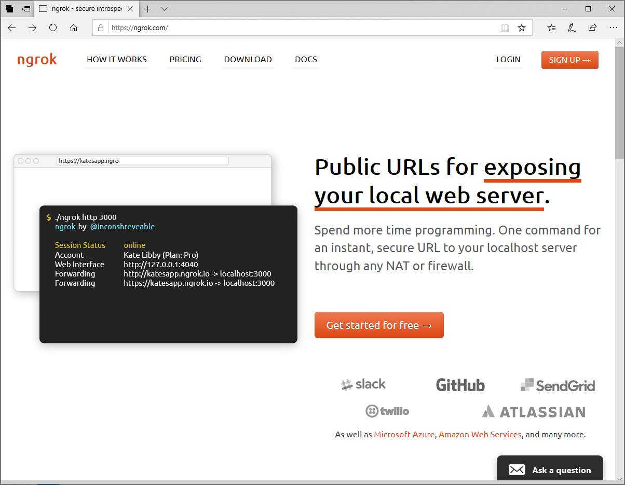
Task: Click the browser Back arrow
Action: tap(12, 28)
